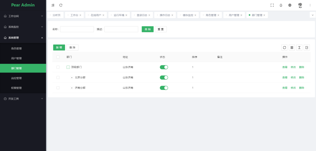Image resolution: width=316 pixels, height=151 pixels.
Task: Open 岗位管理 in the sidebar
Action: (16, 78)
